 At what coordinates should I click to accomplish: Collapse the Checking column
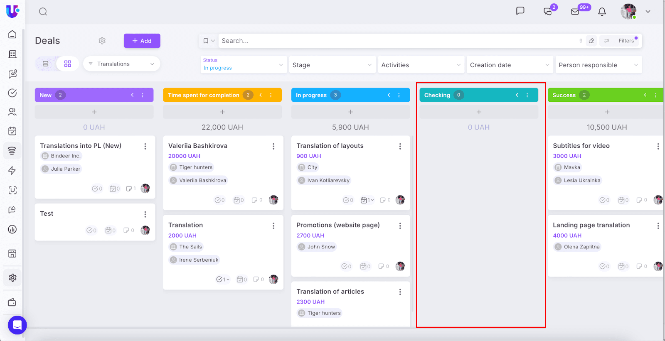pyautogui.click(x=517, y=95)
